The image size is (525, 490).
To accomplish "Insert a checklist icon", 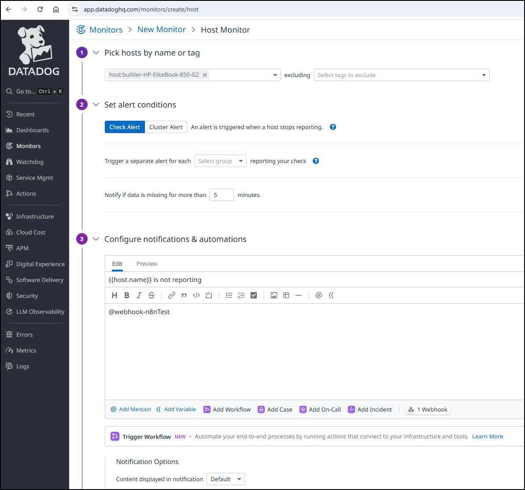I will pos(254,295).
